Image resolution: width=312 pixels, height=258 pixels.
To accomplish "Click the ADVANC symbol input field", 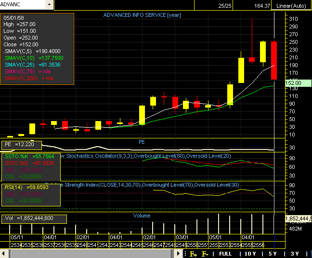I will [x=23, y=4].
